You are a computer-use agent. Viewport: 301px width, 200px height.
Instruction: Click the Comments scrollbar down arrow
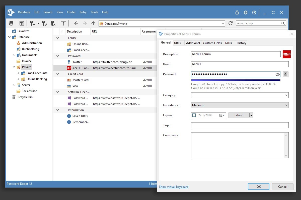[286, 156]
